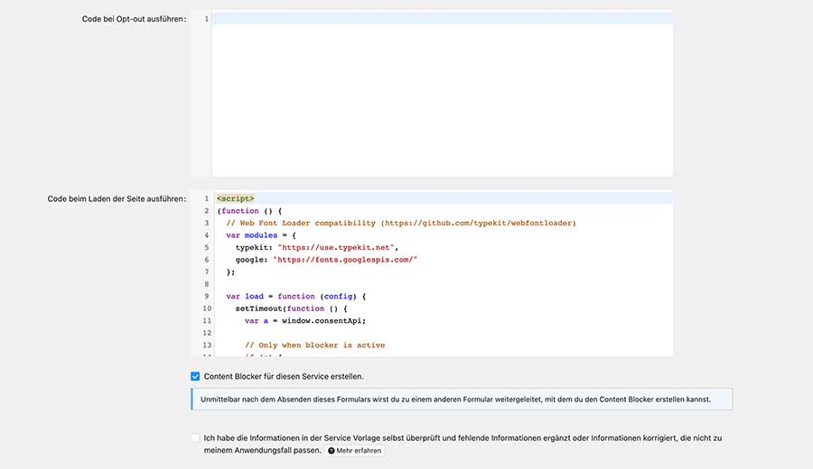The image size is (813, 469).
Task: Click the 'Only when blocker is active' comment
Action: click(314, 345)
